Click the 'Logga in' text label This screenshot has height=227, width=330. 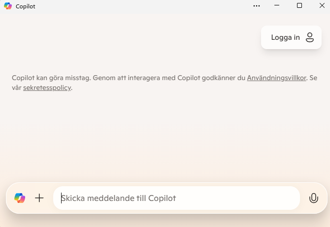(x=285, y=37)
